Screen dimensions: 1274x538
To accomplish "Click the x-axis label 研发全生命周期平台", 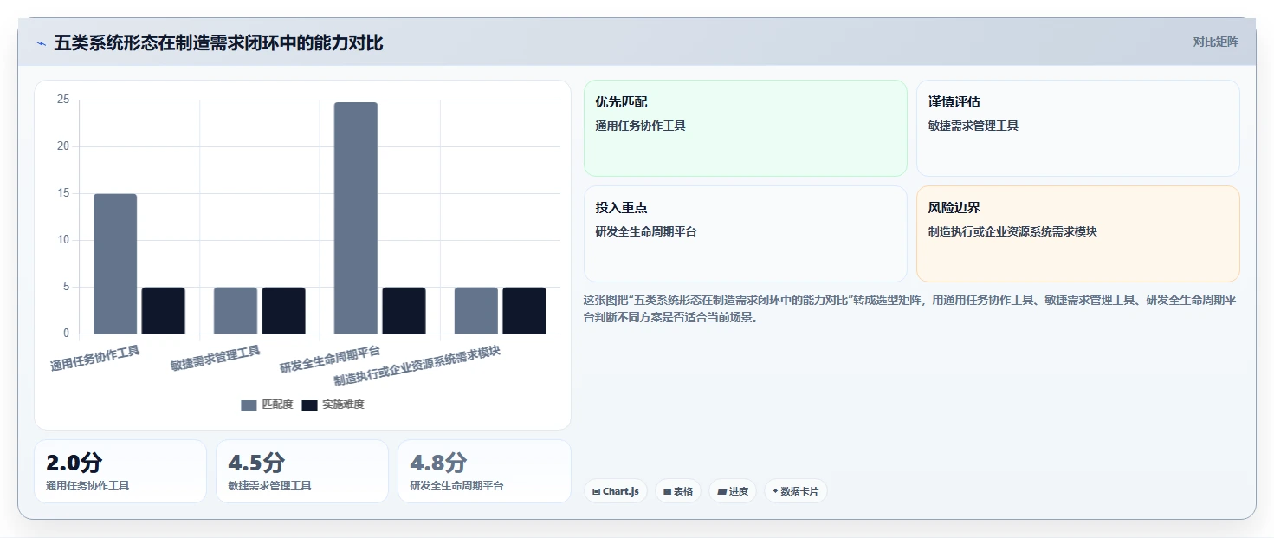I will pos(330,359).
